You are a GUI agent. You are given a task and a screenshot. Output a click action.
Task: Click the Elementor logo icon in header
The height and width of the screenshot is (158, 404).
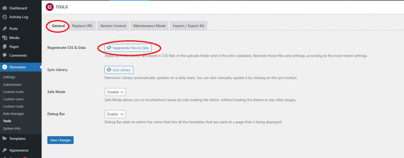(x=50, y=7)
